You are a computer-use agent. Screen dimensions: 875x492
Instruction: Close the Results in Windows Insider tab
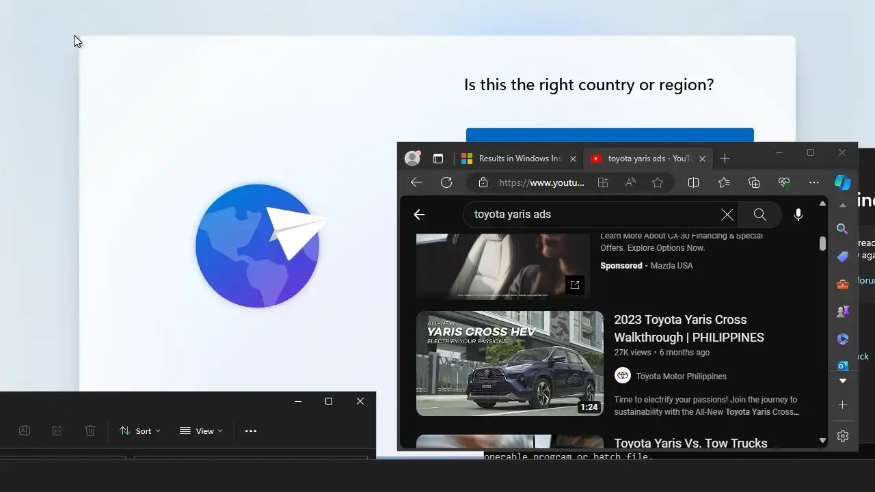[x=574, y=159]
